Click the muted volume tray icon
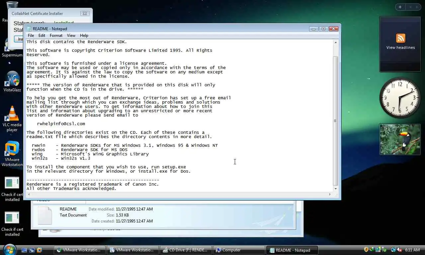The height and width of the screenshot is (255, 425). 399,250
